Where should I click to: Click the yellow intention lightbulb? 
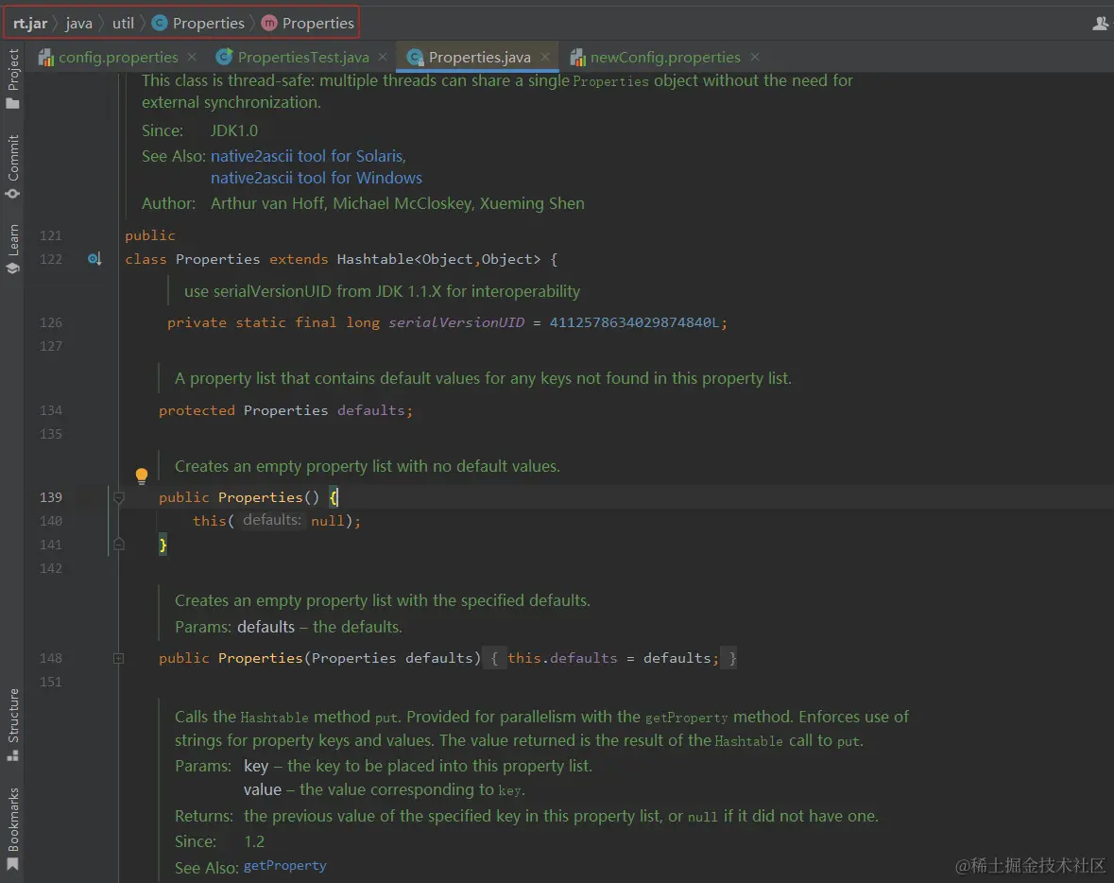(x=142, y=476)
